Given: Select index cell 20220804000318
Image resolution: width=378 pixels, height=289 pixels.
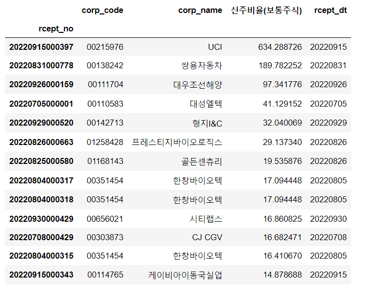Looking at the screenshot, I should click(41, 199).
